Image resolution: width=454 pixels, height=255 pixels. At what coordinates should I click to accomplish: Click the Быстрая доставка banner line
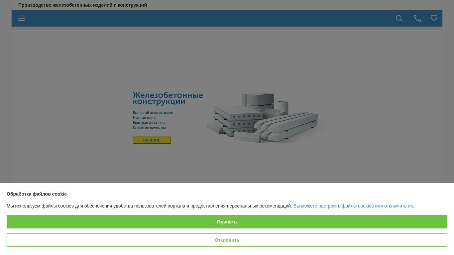click(149, 123)
